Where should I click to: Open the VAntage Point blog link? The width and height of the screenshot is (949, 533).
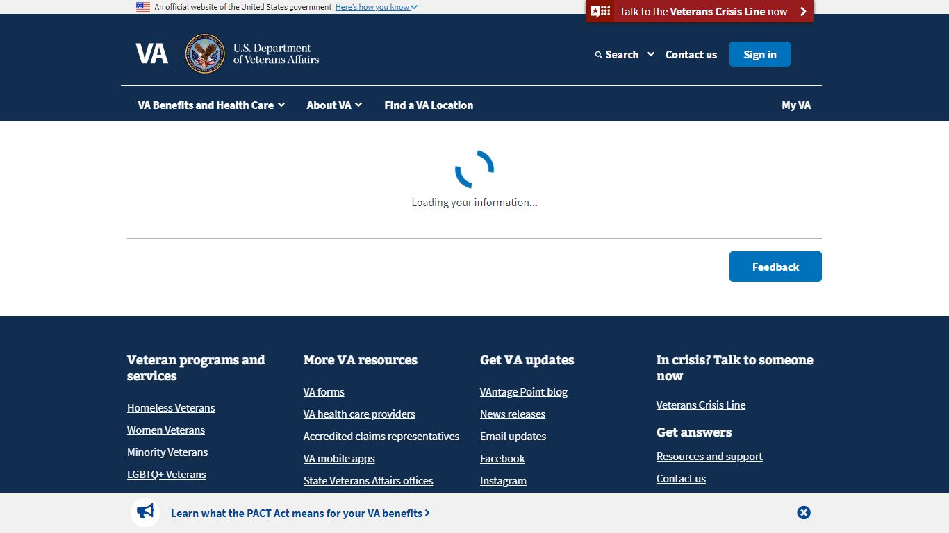point(524,392)
